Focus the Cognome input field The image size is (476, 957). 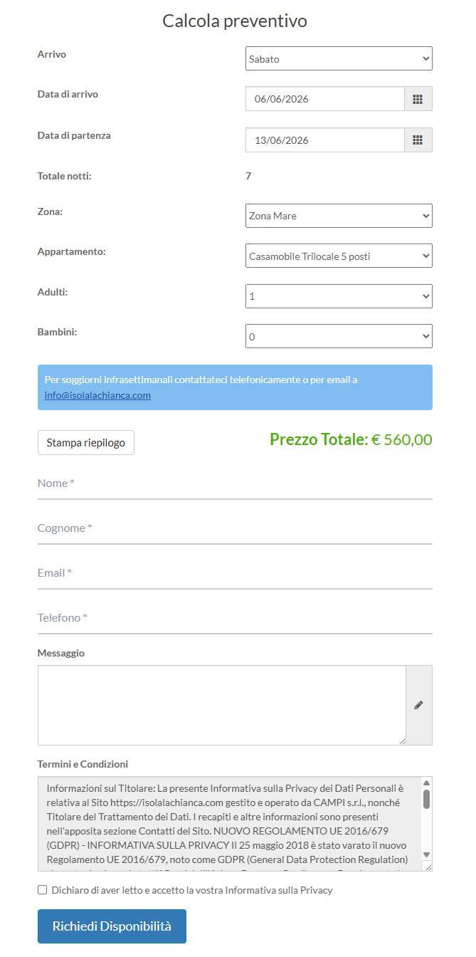[x=235, y=528]
